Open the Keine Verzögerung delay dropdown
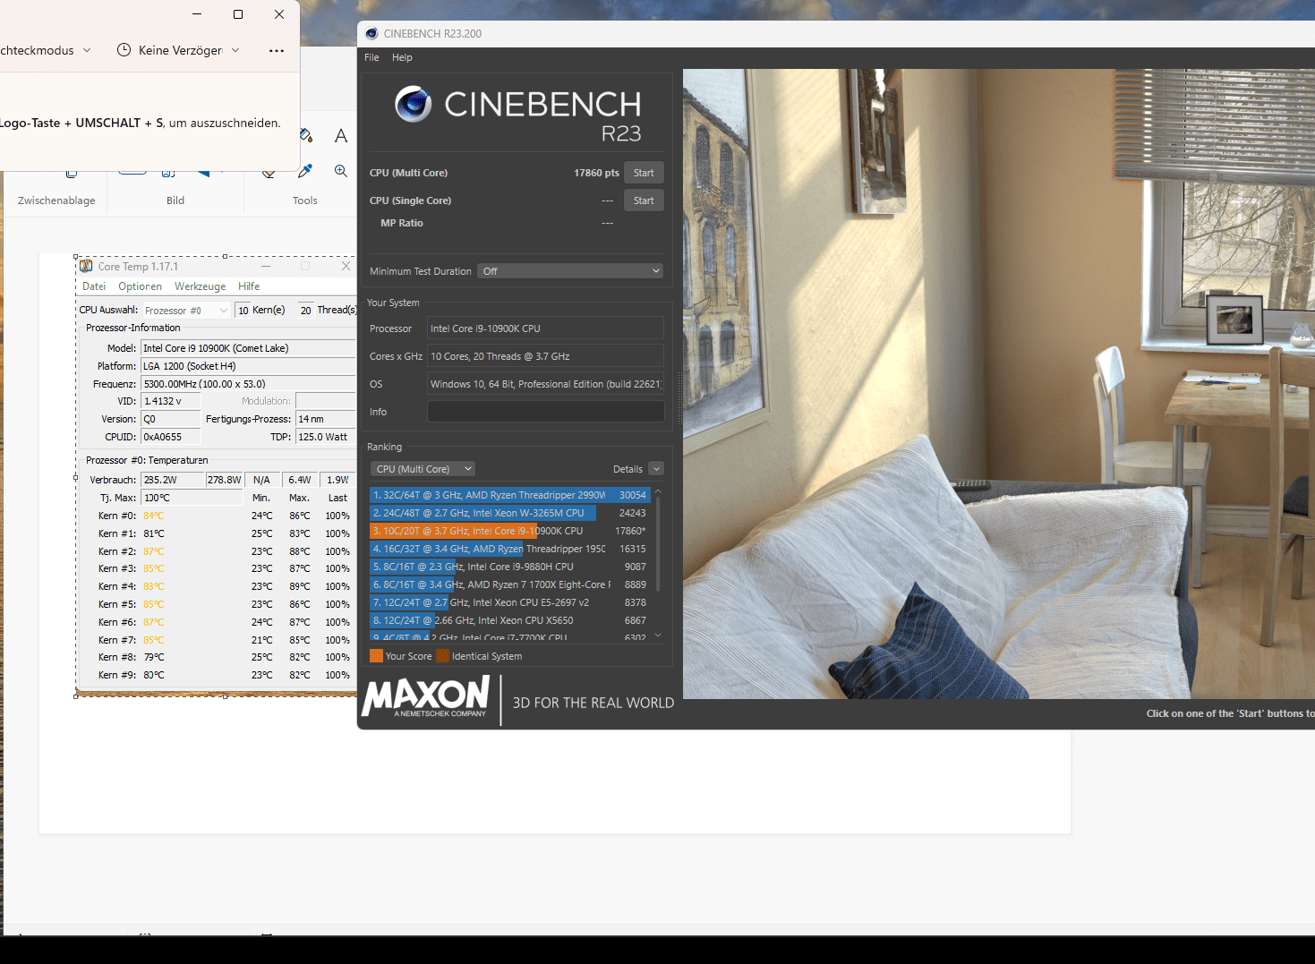Viewport: 1315px width, 964px height. click(179, 50)
